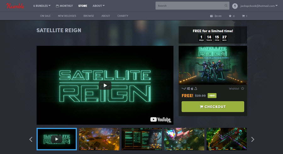Open the wishlist star counter in subnav
283x154 pixels.
click(x=232, y=16)
